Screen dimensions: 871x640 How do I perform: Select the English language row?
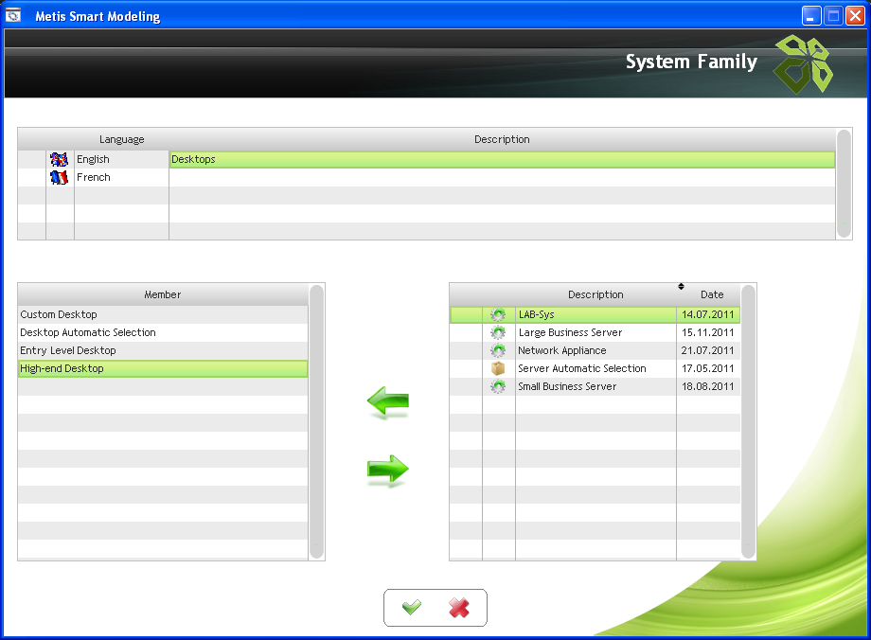coord(426,159)
